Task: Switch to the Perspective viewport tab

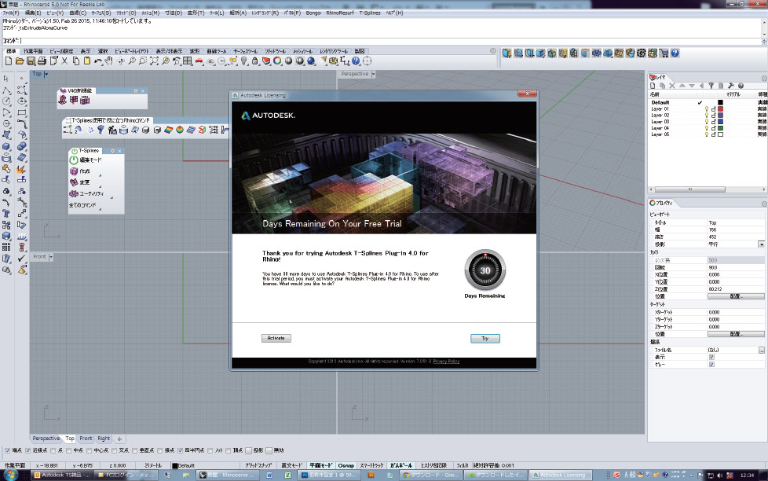Action: tap(46, 439)
